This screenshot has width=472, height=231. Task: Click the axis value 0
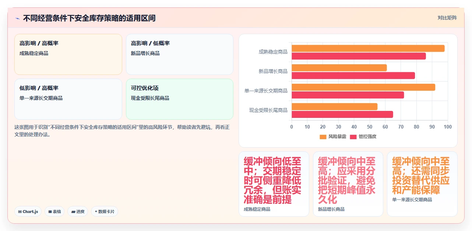coord(292,127)
